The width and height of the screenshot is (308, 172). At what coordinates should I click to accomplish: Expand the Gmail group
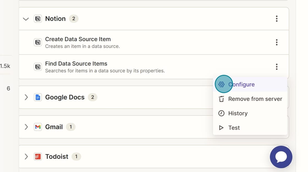pos(26,127)
